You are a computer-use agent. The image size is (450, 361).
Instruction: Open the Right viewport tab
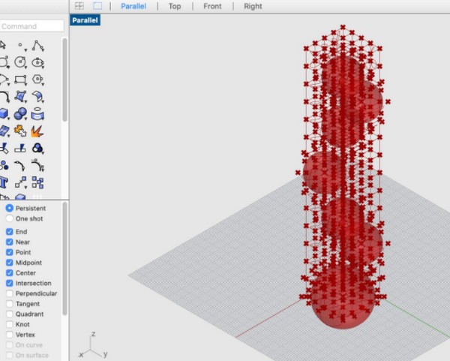(x=253, y=6)
